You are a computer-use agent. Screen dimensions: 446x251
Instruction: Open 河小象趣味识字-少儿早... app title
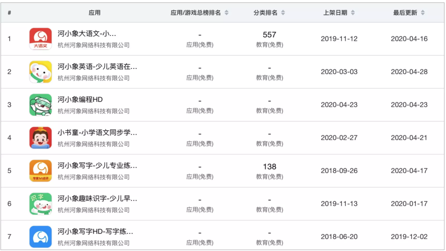(97, 199)
